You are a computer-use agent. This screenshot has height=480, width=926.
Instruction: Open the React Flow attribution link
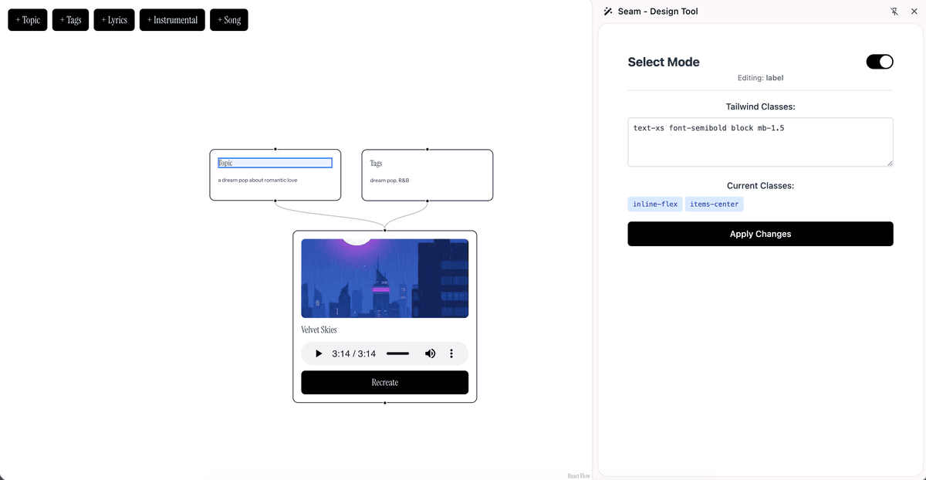pyautogui.click(x=578, y=475)
